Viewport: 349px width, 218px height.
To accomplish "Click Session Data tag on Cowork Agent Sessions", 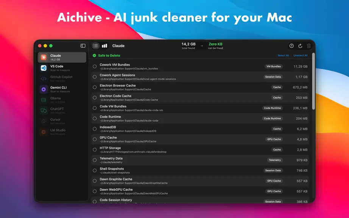I will pyautogui.click(x=273, y=77).
